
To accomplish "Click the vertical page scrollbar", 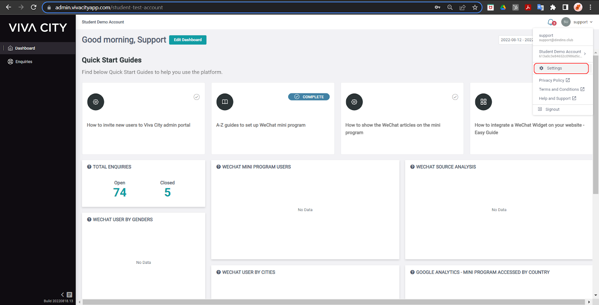I will click(596, 125).
